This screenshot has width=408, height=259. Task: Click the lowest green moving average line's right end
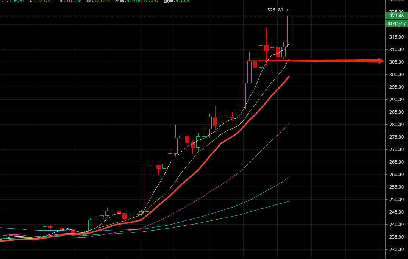289,201
